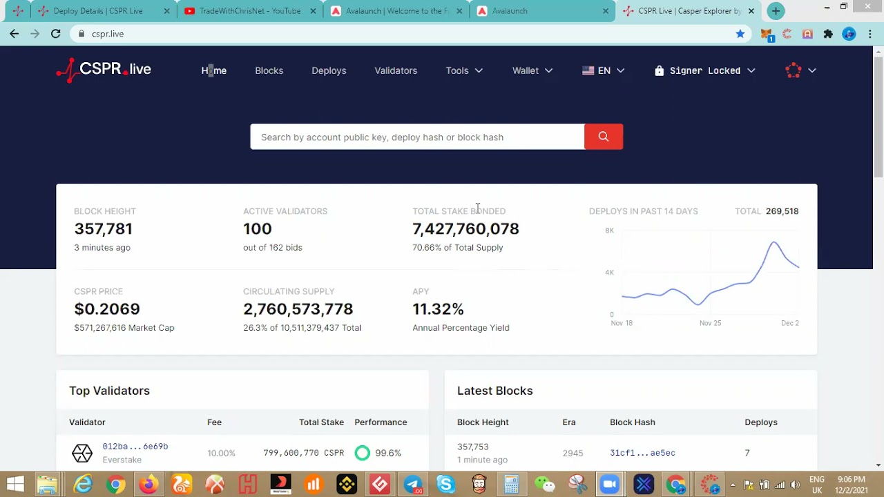Focus the account, deploy or block search field
The height and width of the screenshot is (497, 884).
417,137
